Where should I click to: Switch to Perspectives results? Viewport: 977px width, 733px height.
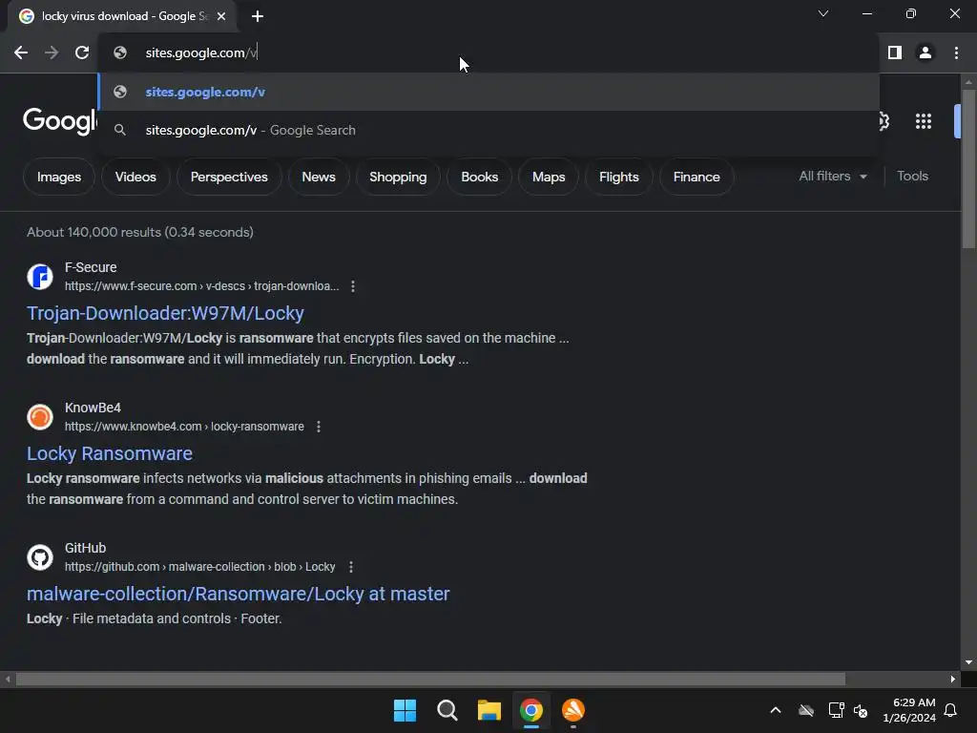[x=229, y=177]
